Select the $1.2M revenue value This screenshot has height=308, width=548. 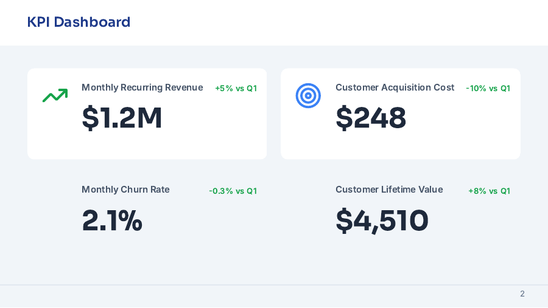click(122, 118)
